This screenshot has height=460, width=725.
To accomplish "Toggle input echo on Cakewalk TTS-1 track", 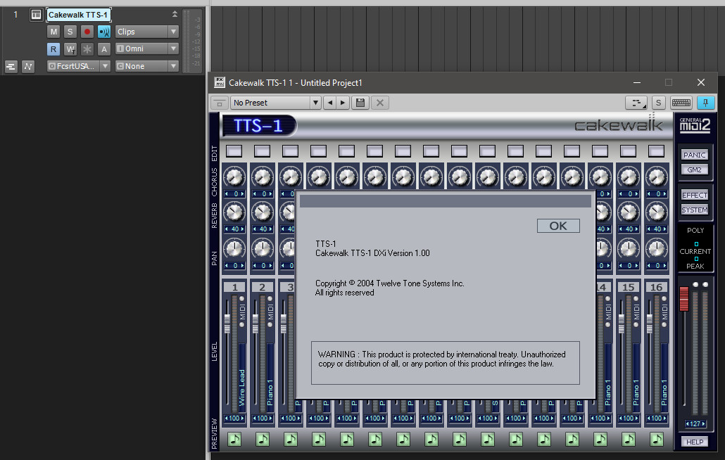I will click(104, 32).
